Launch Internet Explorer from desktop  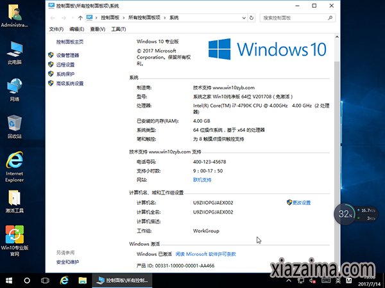pyautogui.click(x=15, y=167)
